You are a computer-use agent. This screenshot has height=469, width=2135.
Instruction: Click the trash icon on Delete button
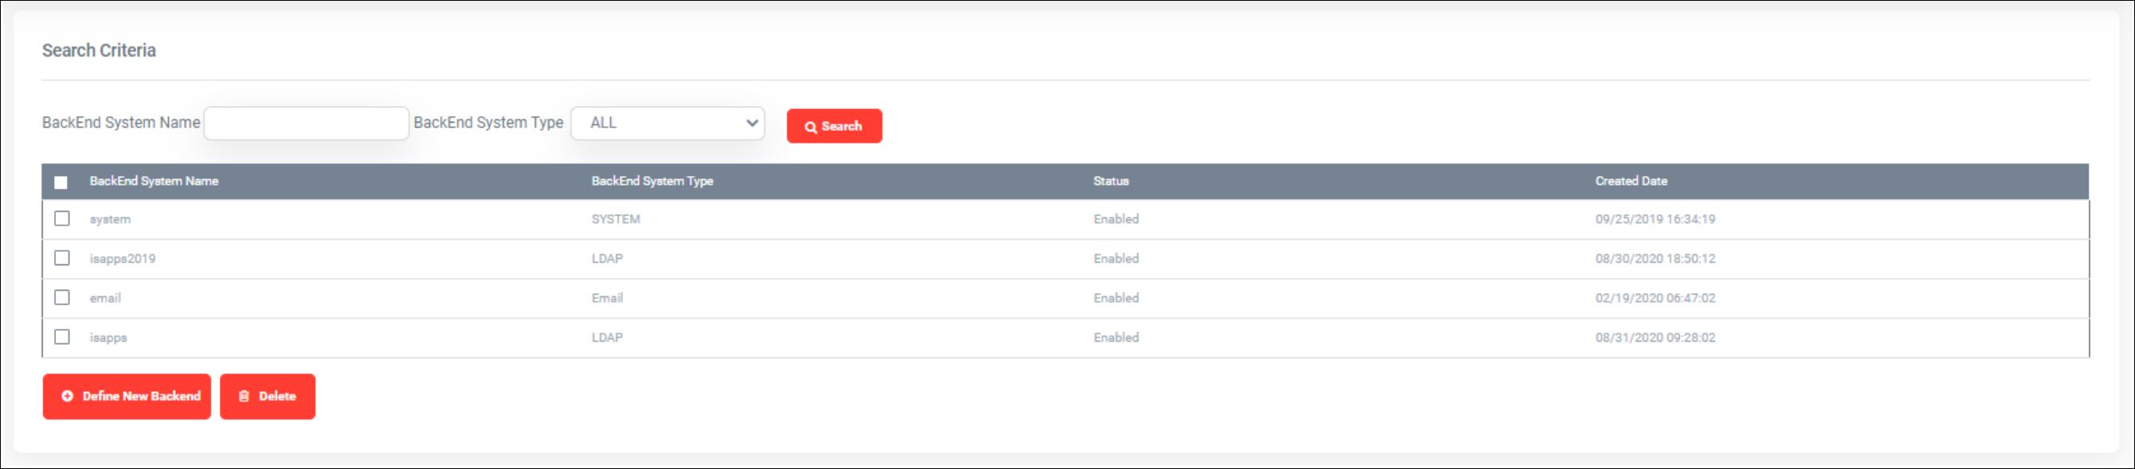[x=244, y=396]
